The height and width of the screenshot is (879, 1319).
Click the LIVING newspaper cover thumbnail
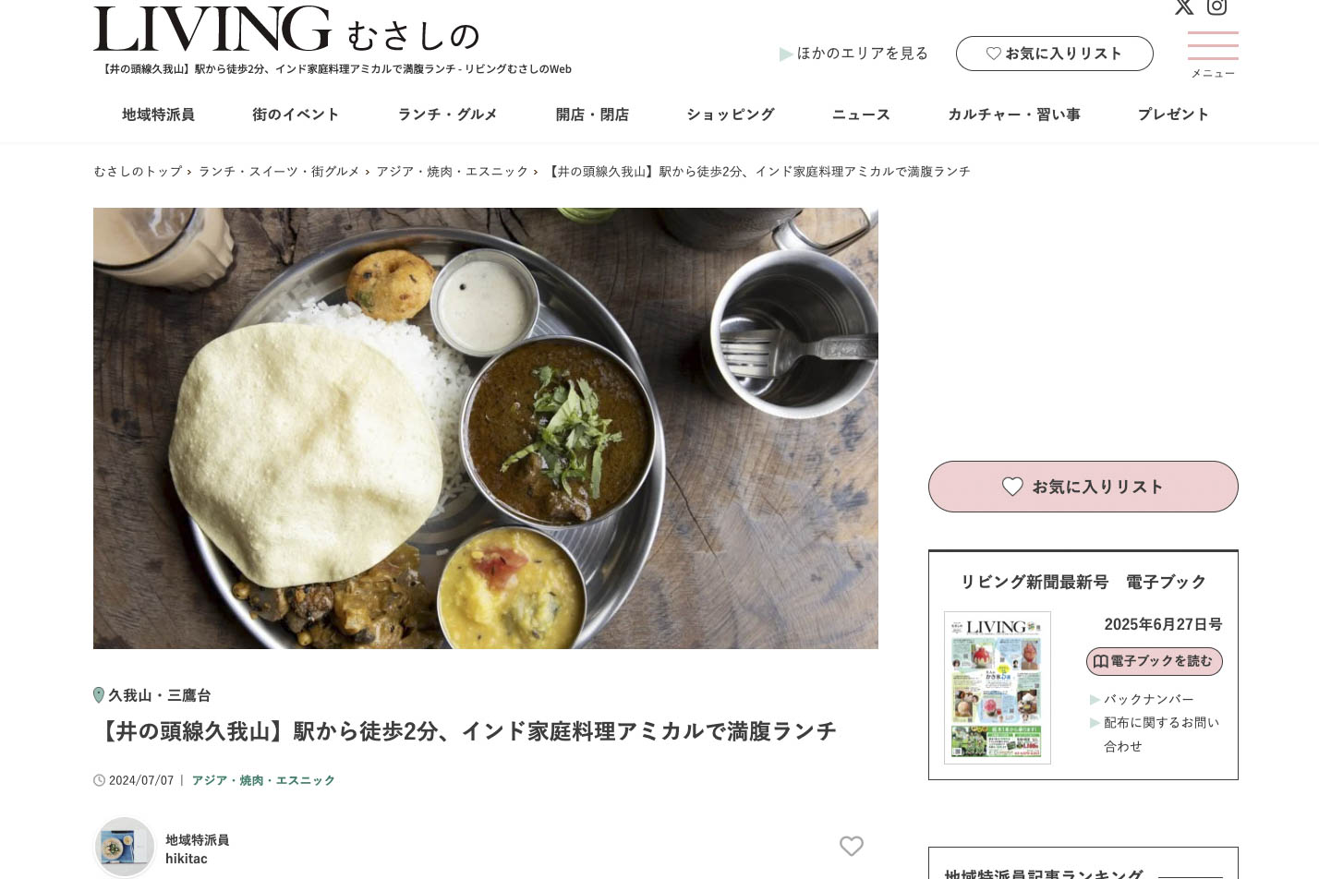[x=998, y=688]
